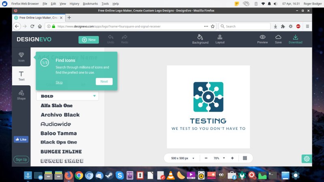The width and height of the screenshot is (324, 182).
Task: Create a New logo project
Action: 89,40
